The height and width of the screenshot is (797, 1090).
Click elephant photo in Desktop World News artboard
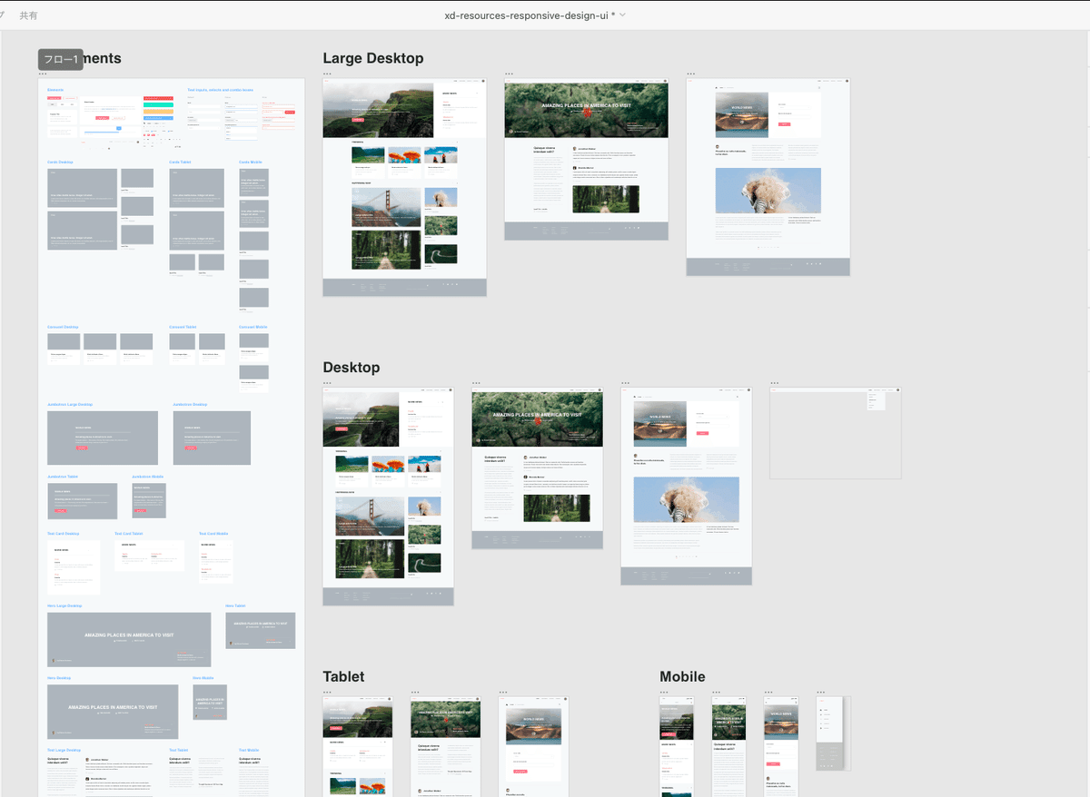pos(687,500)
